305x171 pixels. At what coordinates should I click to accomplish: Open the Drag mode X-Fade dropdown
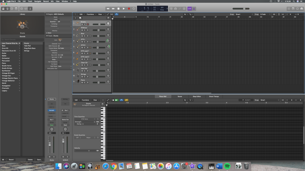pos(266,14)
